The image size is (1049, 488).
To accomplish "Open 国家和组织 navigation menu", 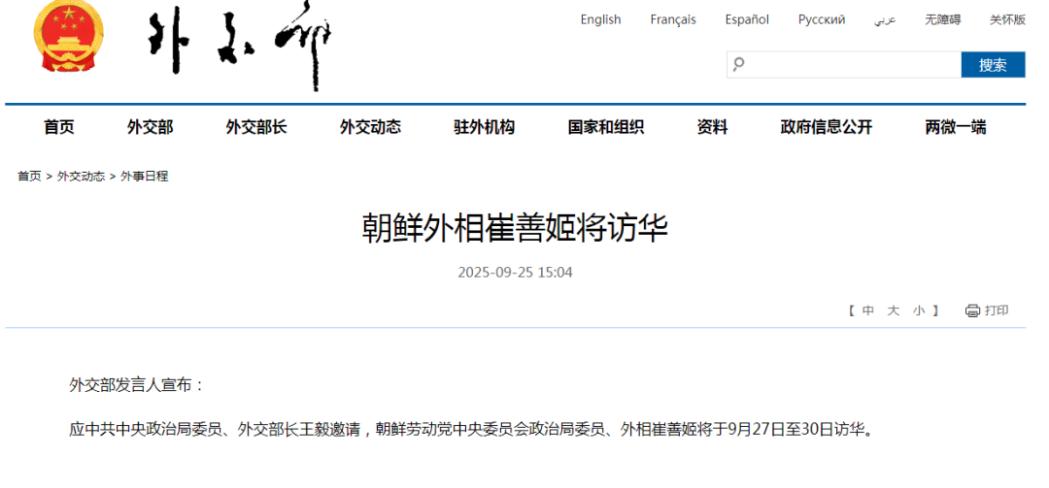I will [x=605, y=127].
